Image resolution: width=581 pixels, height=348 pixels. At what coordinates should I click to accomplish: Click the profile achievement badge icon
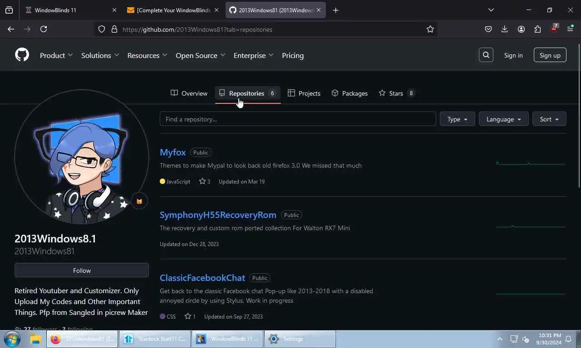point(139,201)
